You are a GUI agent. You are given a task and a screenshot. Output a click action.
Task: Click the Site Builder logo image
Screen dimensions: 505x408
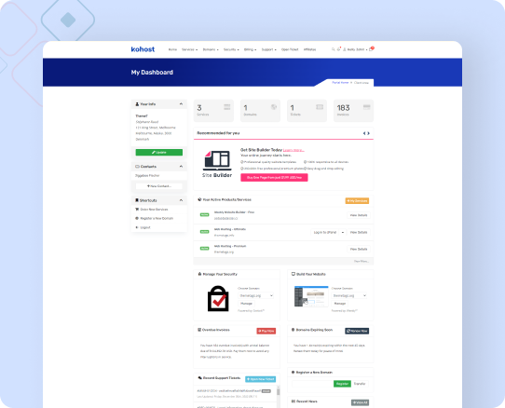217,164
